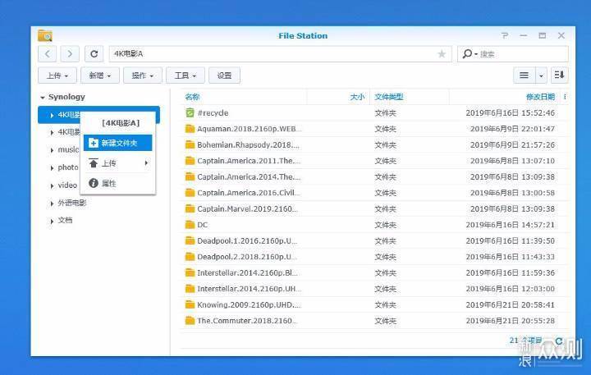This screenshot has height=375, width=591.
Task: Open the 工具 dropdown menu
Action: (185, 75)
